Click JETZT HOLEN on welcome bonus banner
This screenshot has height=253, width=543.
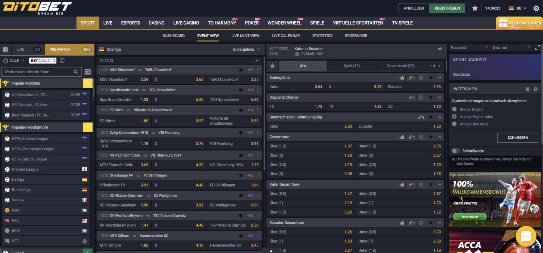pos(470,217)
